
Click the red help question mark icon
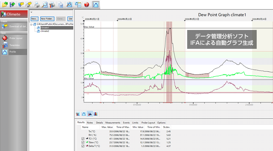pyautogui.click(x=87, y=5)
